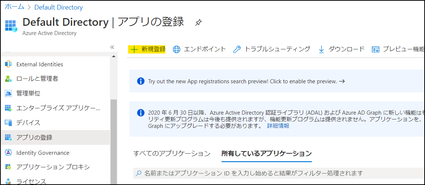The width and height of the screenshot is (425, 185).
Task: Open Default Directory breadcrumb link
Action: [x=59, y=7]
